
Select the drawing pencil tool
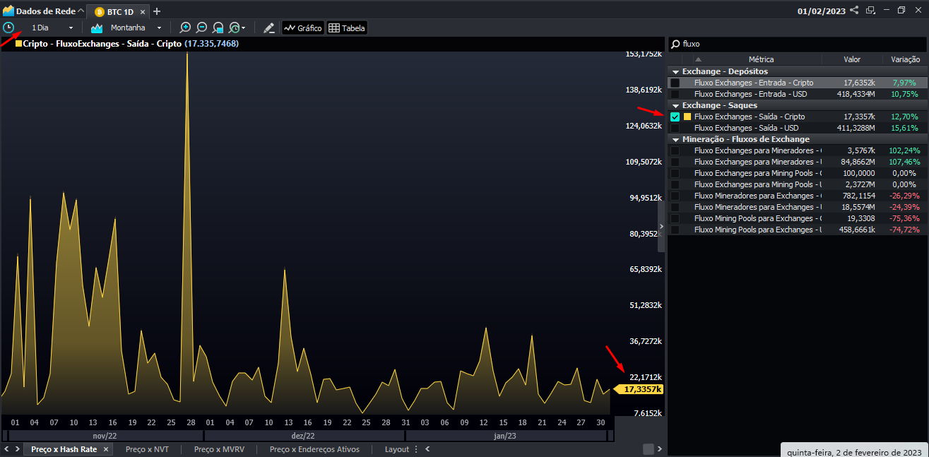269,27
